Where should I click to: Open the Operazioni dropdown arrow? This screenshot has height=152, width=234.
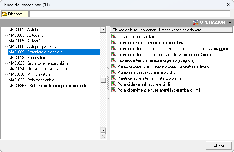[230, 22]
